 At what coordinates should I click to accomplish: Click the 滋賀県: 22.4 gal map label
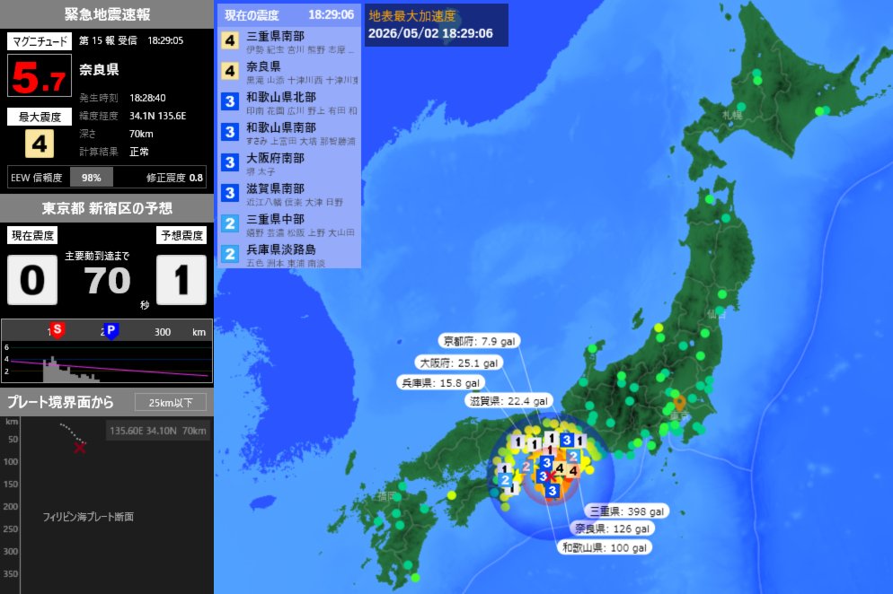click(x=508, y=401)
